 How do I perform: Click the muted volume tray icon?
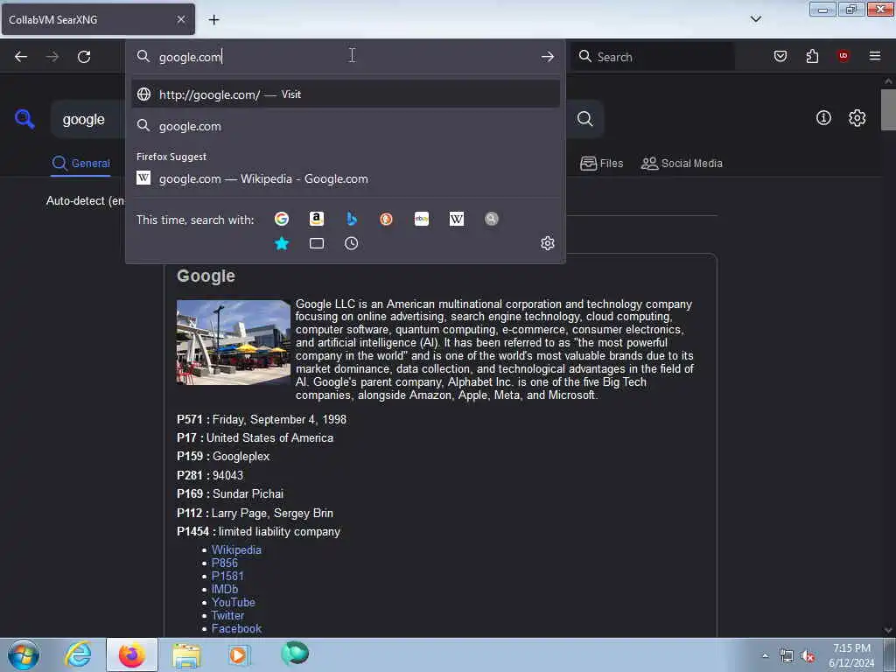[x=808, y=656]
